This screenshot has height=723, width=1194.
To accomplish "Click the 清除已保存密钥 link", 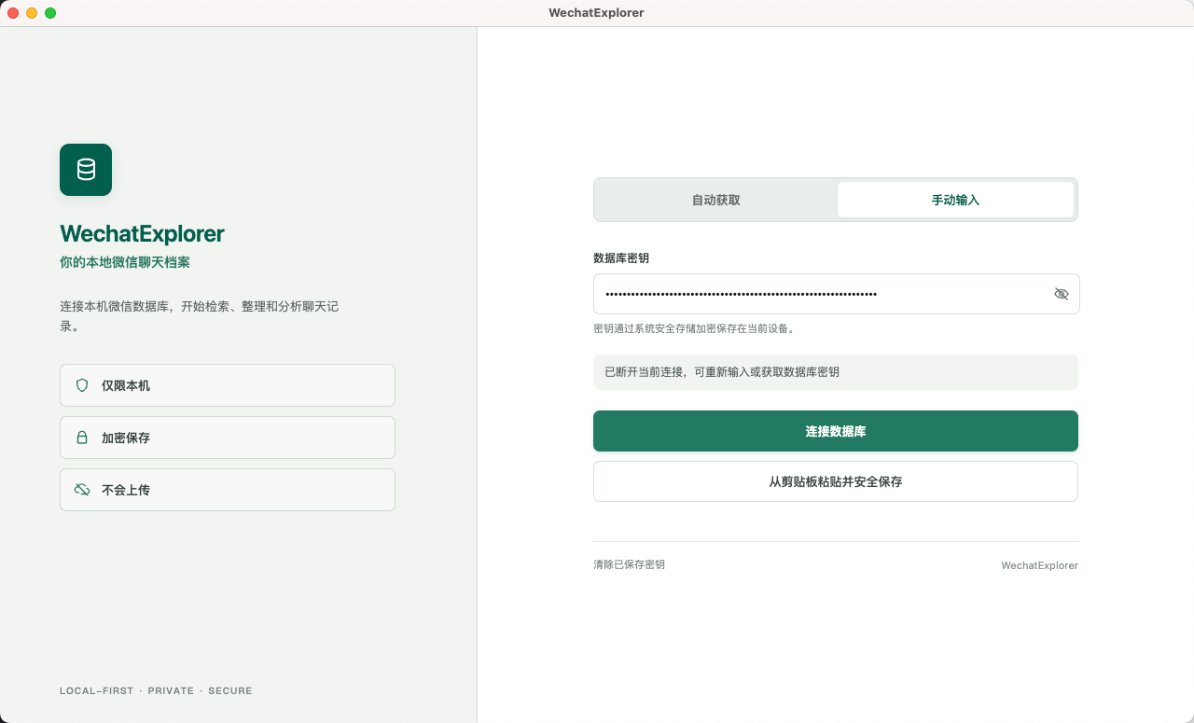I will tap(630, 564).
